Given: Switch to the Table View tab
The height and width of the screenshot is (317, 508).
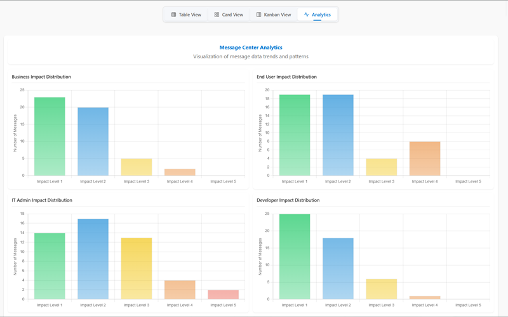Looking at the screenshot, I should (x=185, y=15).
